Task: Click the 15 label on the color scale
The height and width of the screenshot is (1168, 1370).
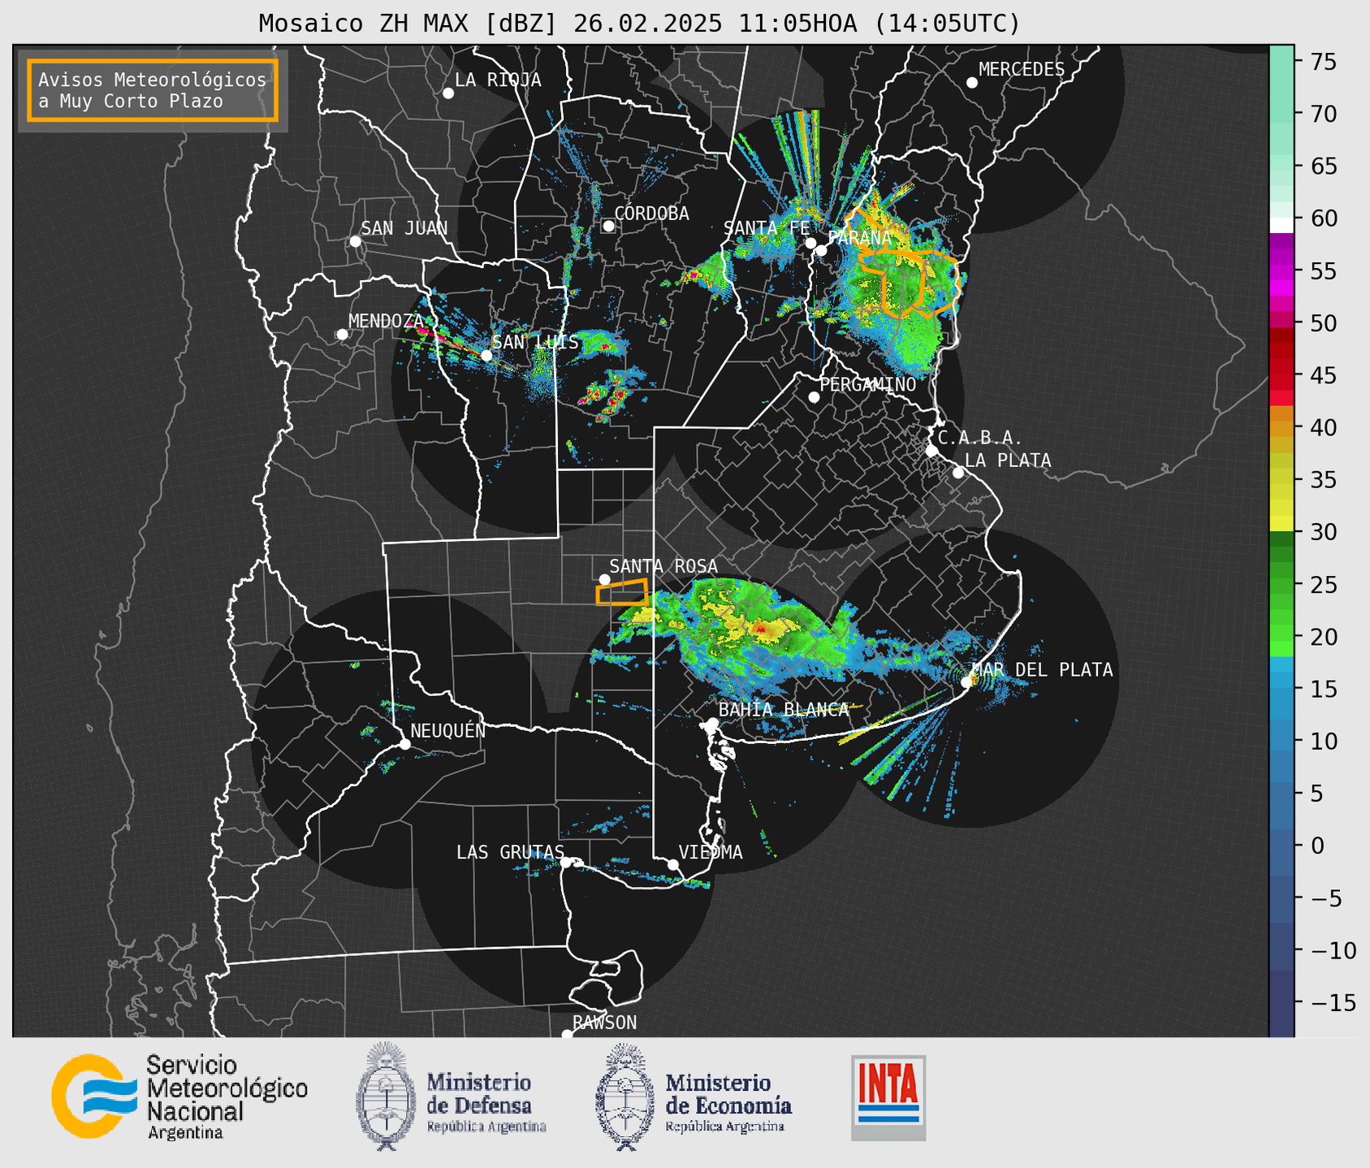Action: pos(1322,689)
